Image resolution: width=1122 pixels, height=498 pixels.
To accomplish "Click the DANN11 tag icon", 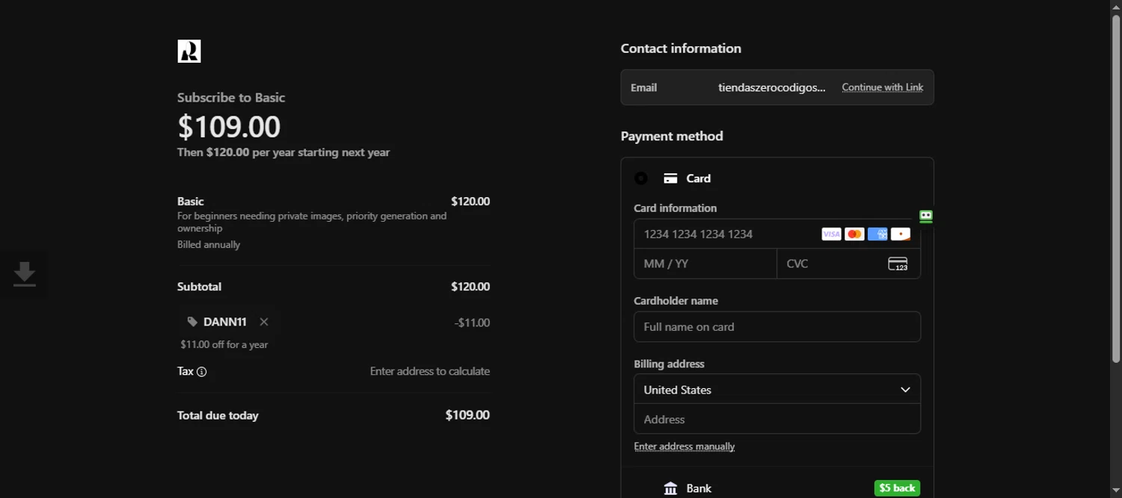I will (x=192, y=322).
